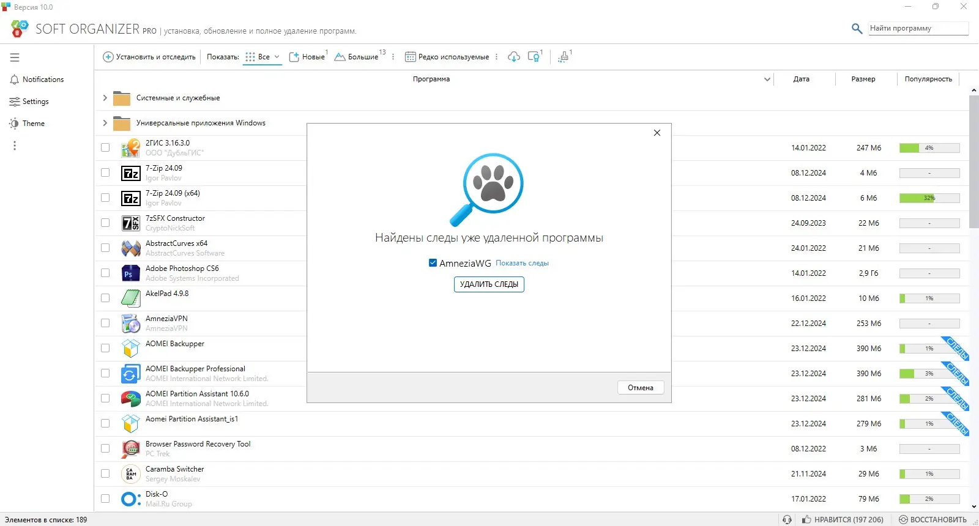Click the magnifier search icon in the header
This screenshot has height=526, width=979.
click(857, 28)
